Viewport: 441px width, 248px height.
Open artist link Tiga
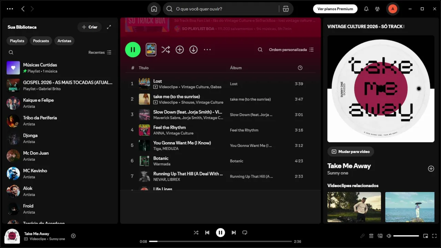point(157,148)
